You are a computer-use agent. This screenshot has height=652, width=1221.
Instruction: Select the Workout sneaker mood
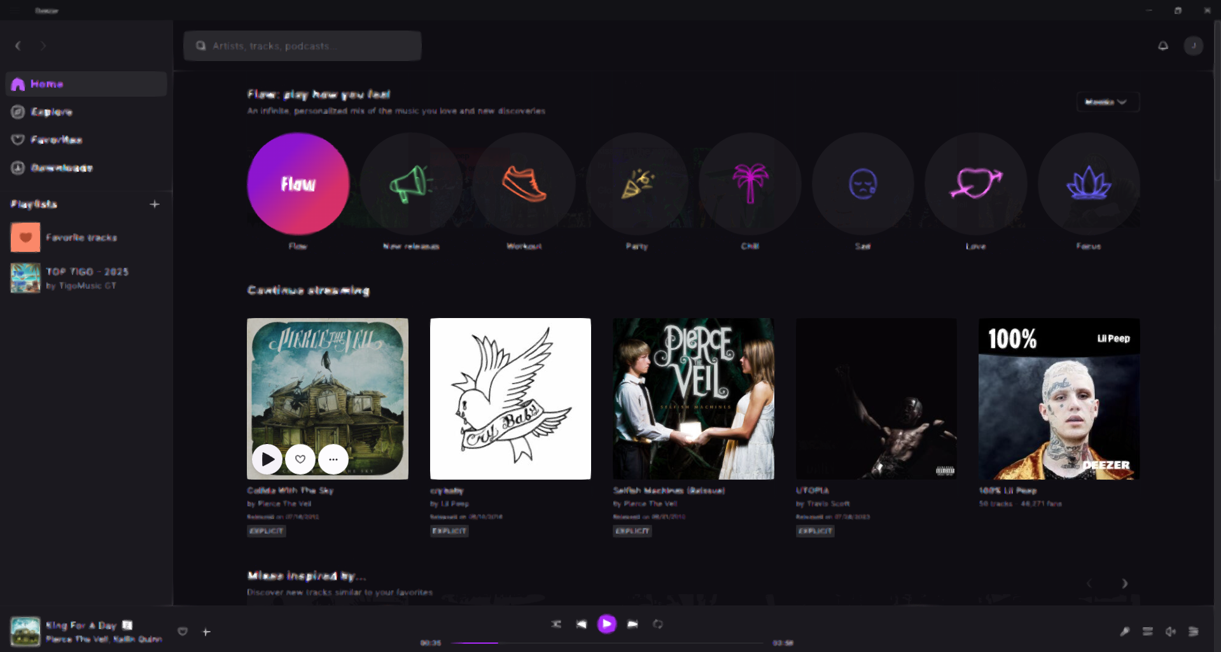point(524,184)
